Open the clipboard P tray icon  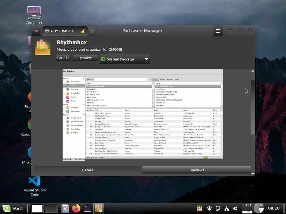(199, 208)
